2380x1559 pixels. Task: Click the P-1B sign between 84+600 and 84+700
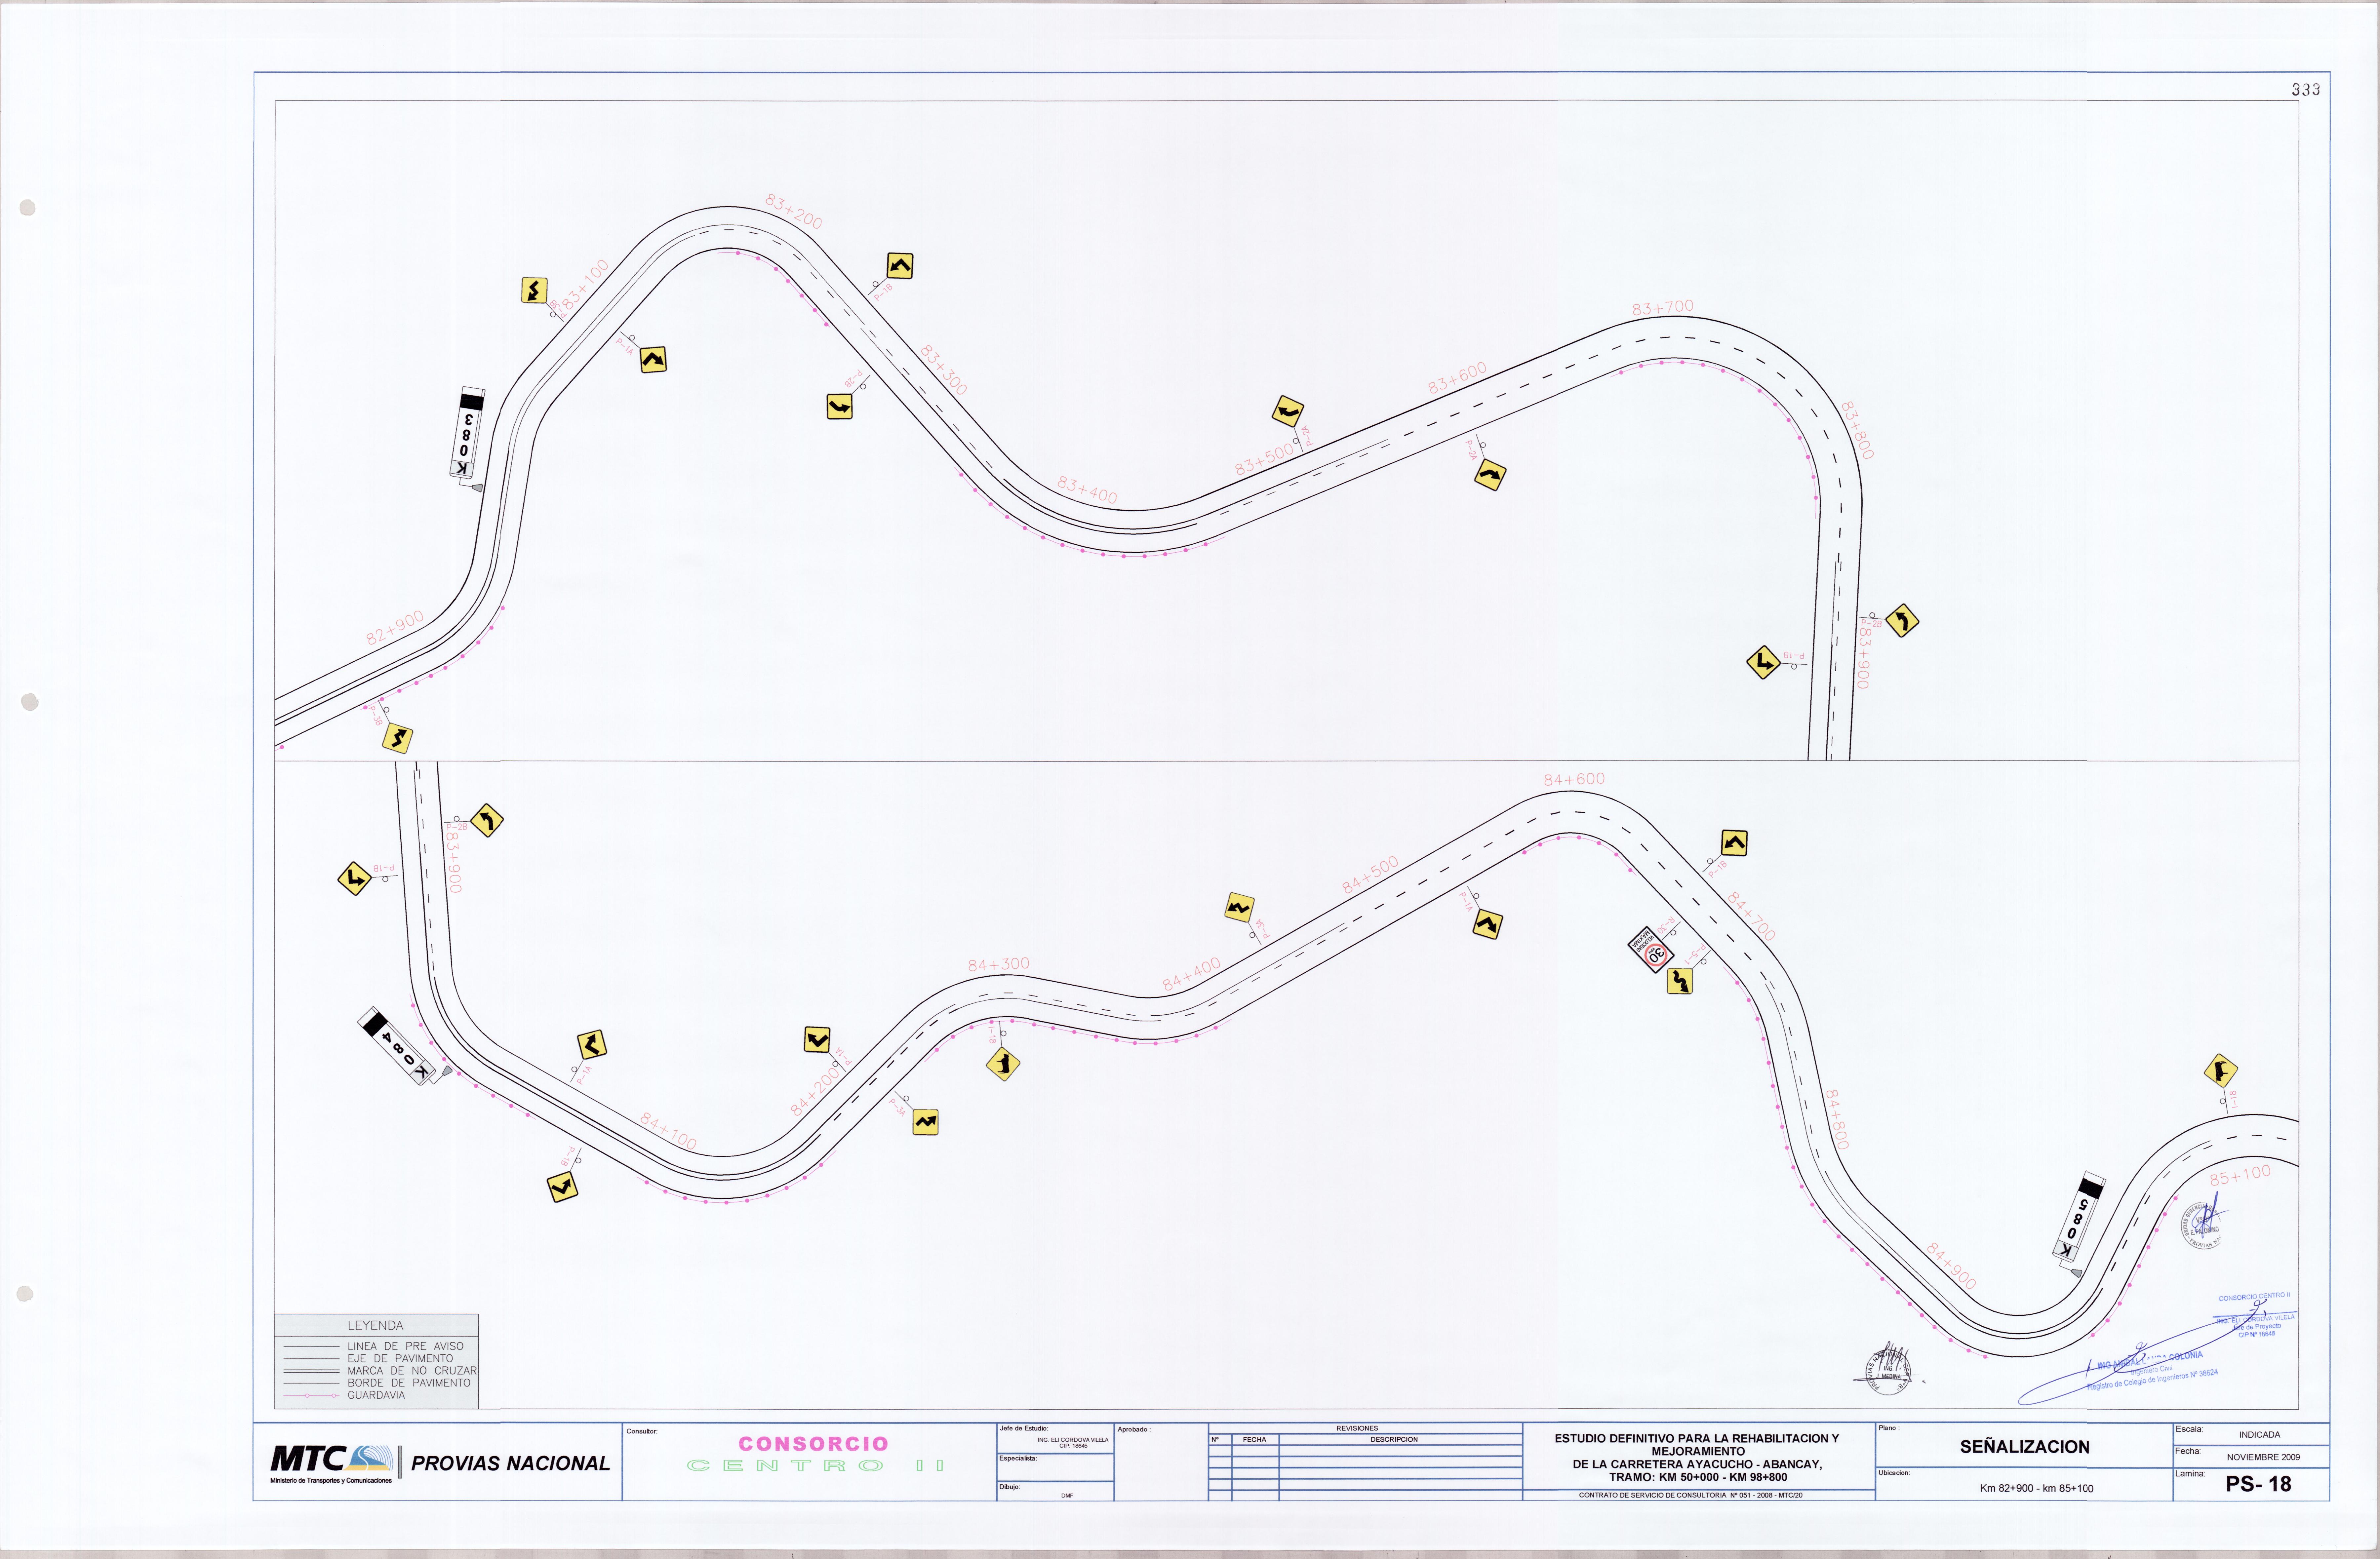[1734, 843]
